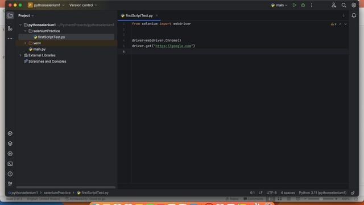364x205 pixels.
Task: Click pythonselenium1 breadcrumb in status bar
Action: tap(23, 192)
